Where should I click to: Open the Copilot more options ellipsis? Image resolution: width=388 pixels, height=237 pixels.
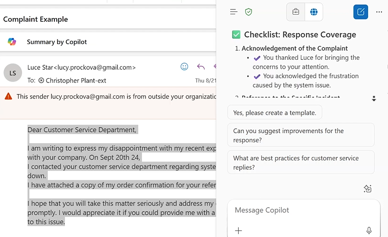tap(379, 12)
